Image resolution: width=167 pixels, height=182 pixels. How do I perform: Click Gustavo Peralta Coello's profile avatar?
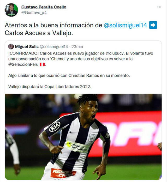click(x=11, y=10)
